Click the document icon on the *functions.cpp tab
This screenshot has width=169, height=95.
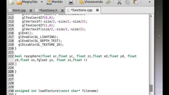click(x=68, y=10)
